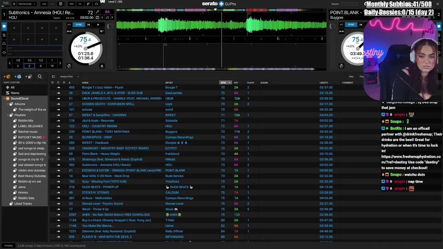Image resolution: width=443 pixels, height=249 pixels.
Task: Open the stems/pads grid icon on deck 1
Action: [x=97, y=18]
